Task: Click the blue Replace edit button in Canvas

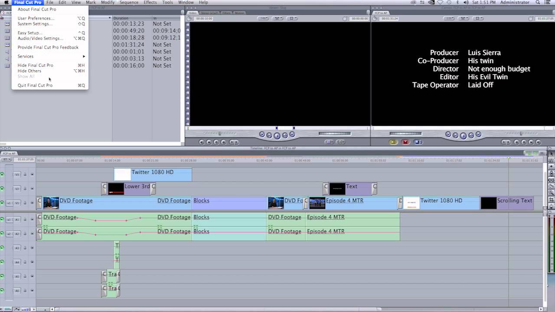Action: [x=418, y=142]
